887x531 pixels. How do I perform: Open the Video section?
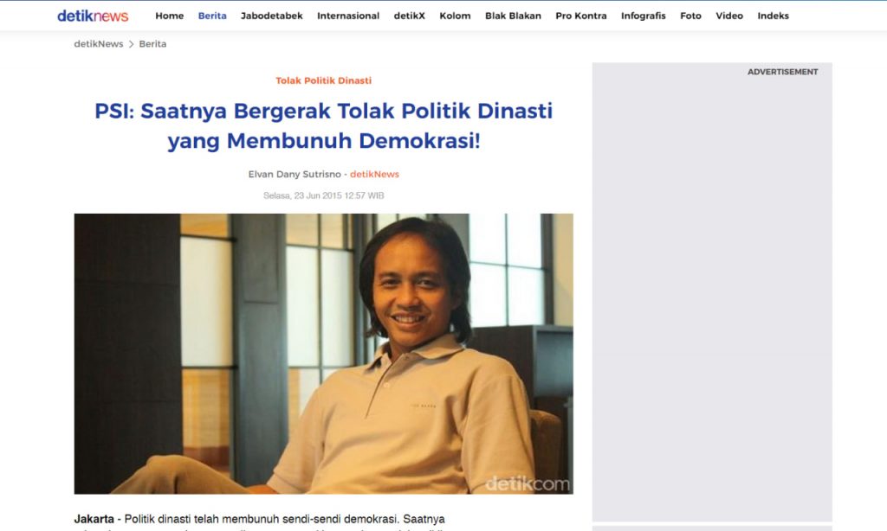[729, 16]
